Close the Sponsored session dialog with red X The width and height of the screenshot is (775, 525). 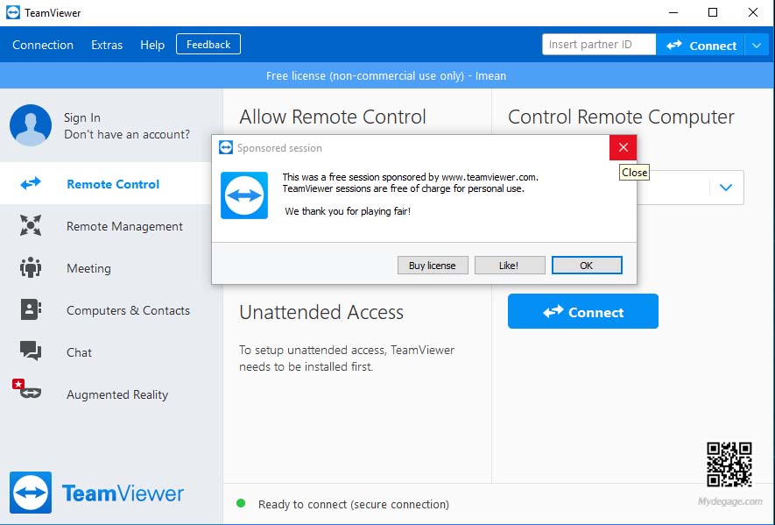623,147
